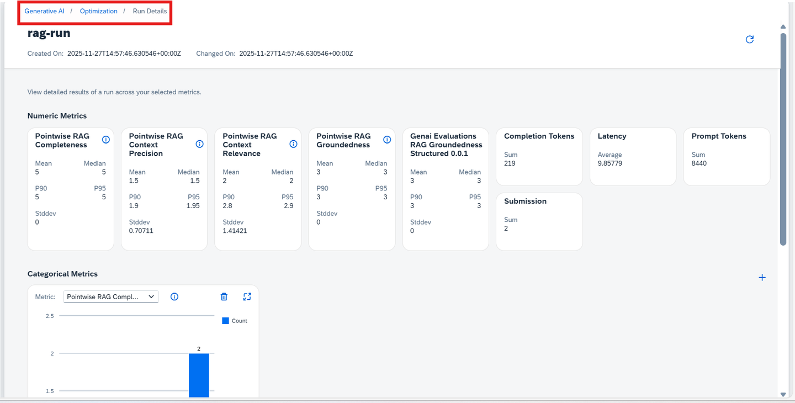The image size is (795, 403).
Task: Click the Pointwise RAG Context Precision title
Action: tap(156, 145)
